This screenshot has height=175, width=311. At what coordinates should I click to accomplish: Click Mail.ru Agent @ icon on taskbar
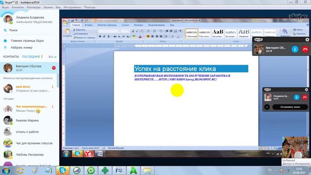coord(91,171)
